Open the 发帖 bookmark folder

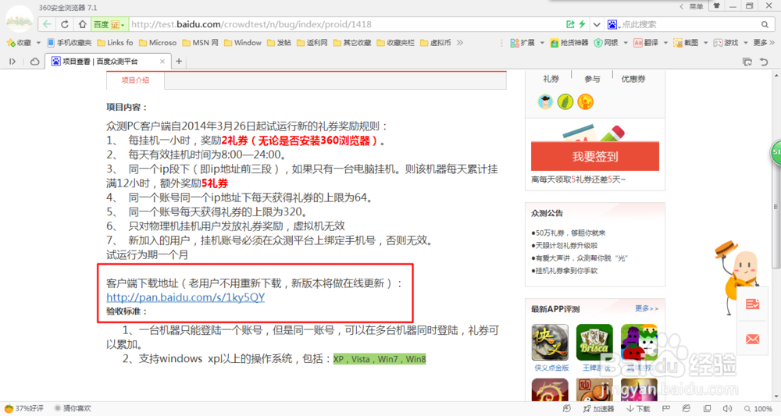[x=279, y=43]
